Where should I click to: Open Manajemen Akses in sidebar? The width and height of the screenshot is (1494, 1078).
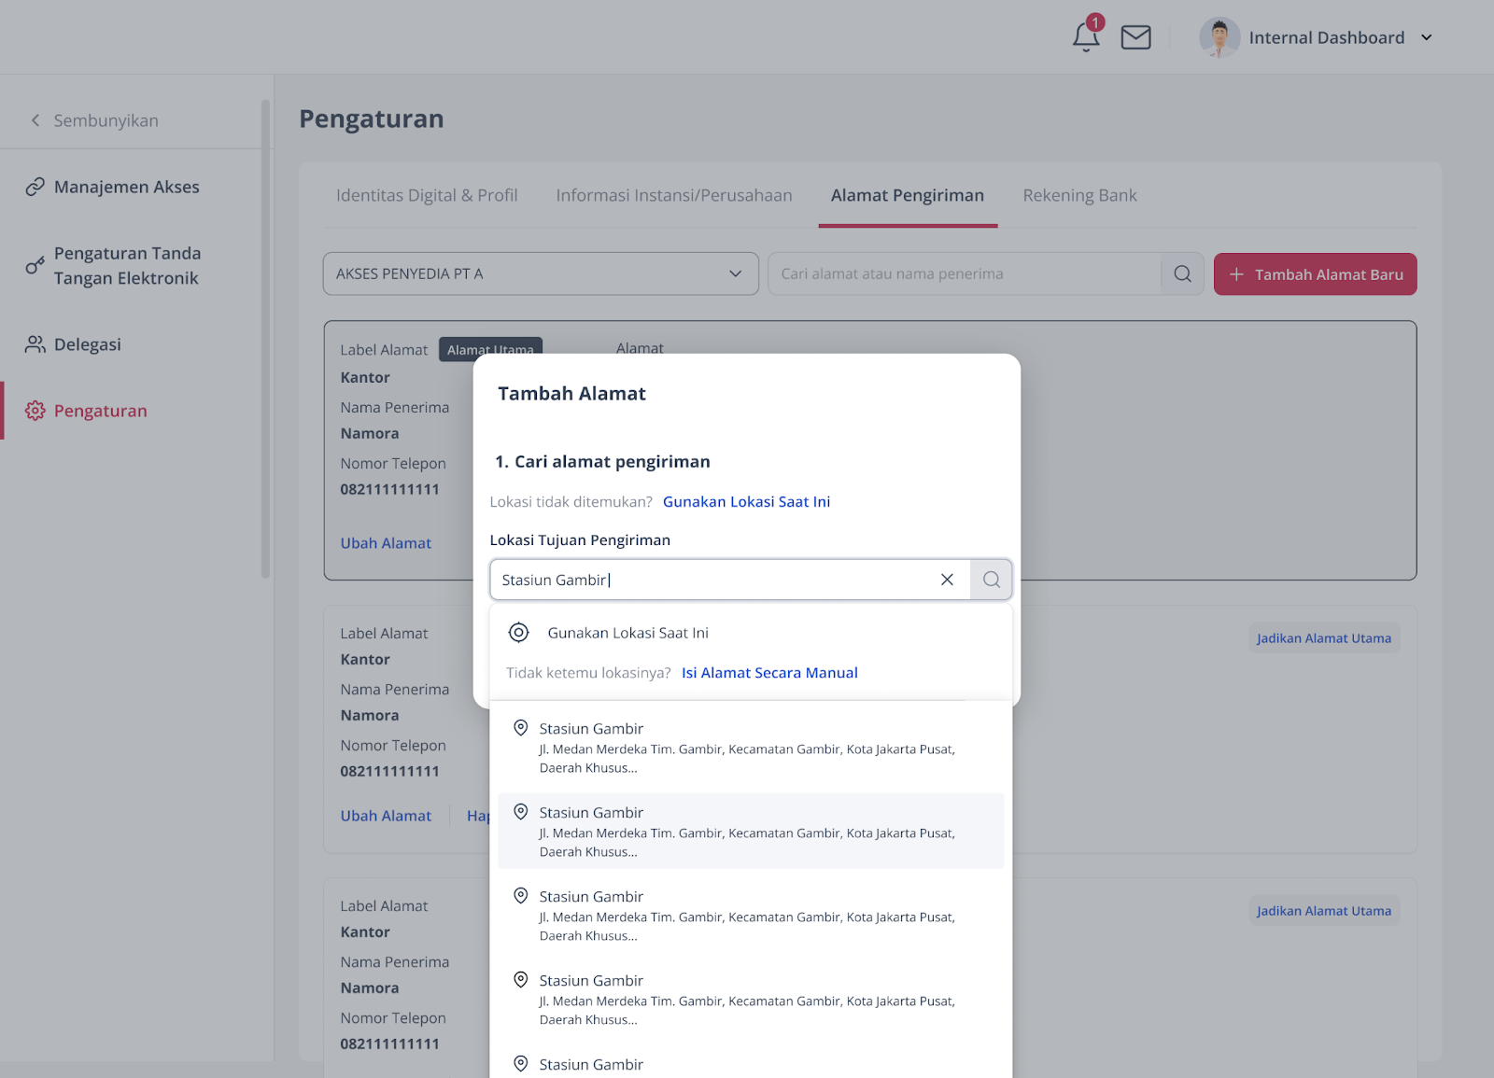[x=127, y=187]
